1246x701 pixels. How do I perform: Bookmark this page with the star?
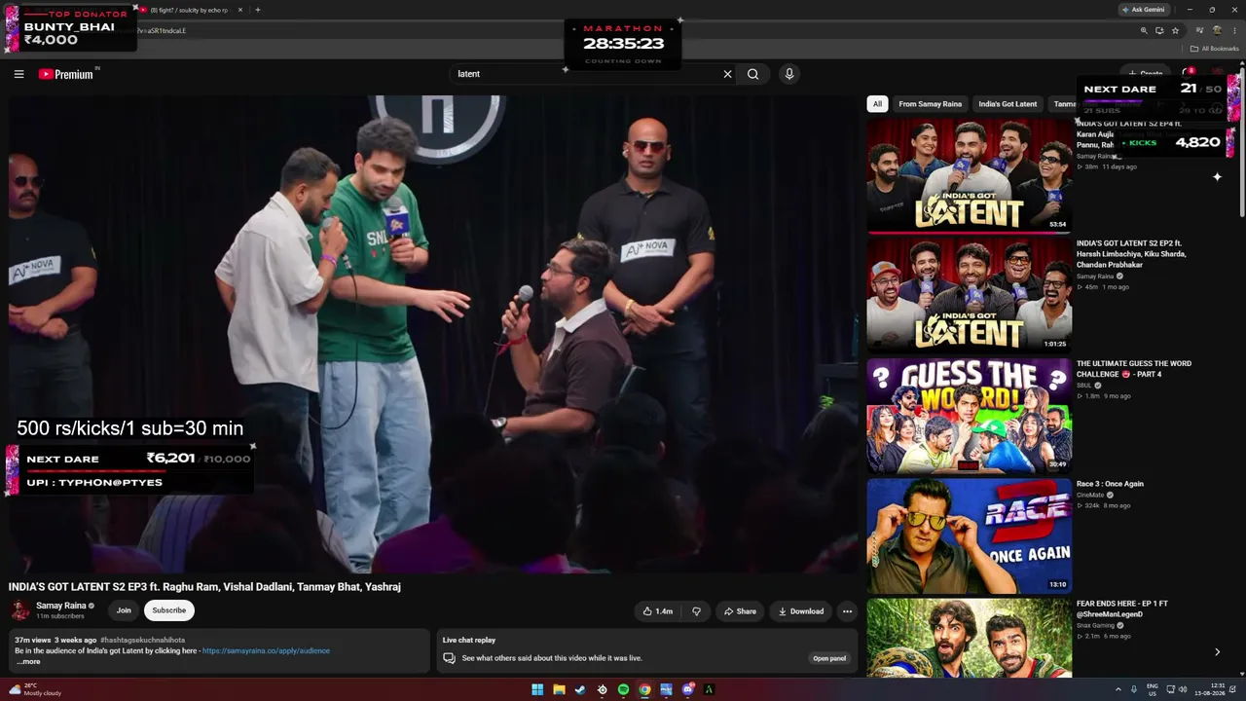click(1175, 30)
